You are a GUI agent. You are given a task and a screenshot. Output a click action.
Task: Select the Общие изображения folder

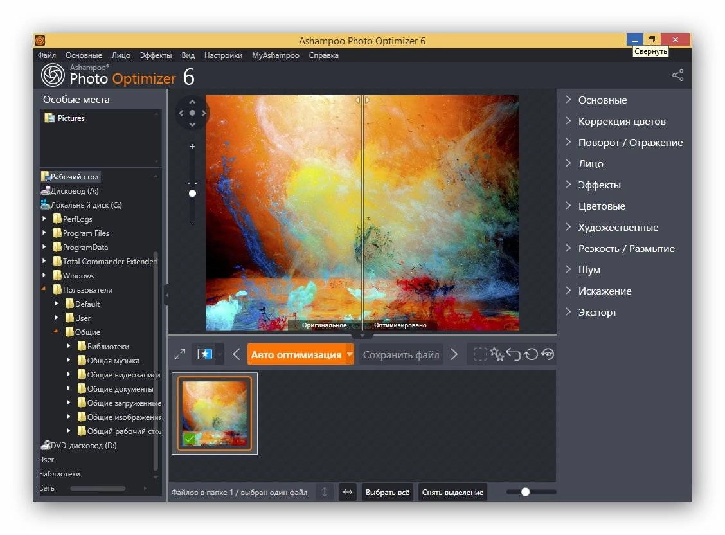pyautogui.click(x=120, y=417)
